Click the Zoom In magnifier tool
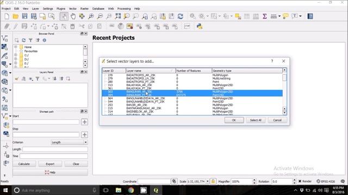The image size is (348, 195). click(x=91, y=16)
